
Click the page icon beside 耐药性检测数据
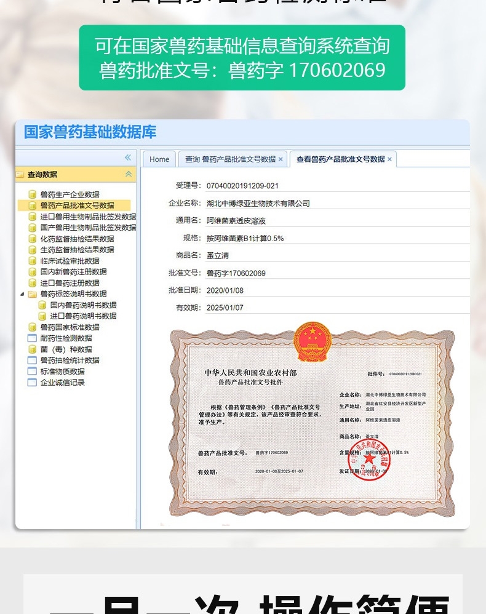coord(32,338)
